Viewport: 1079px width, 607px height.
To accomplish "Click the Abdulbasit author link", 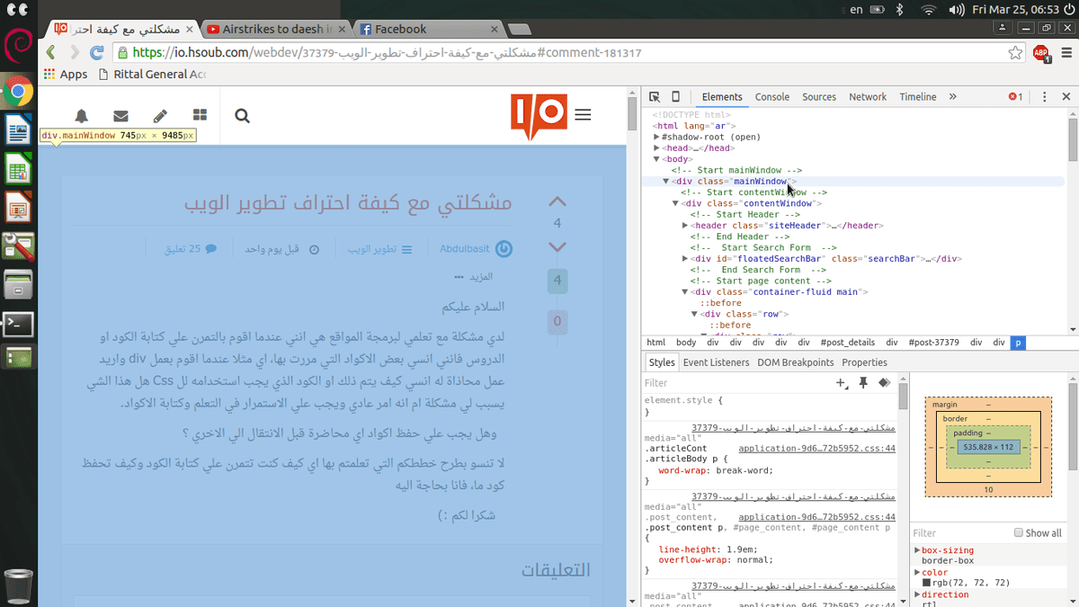I will (466, 249).
